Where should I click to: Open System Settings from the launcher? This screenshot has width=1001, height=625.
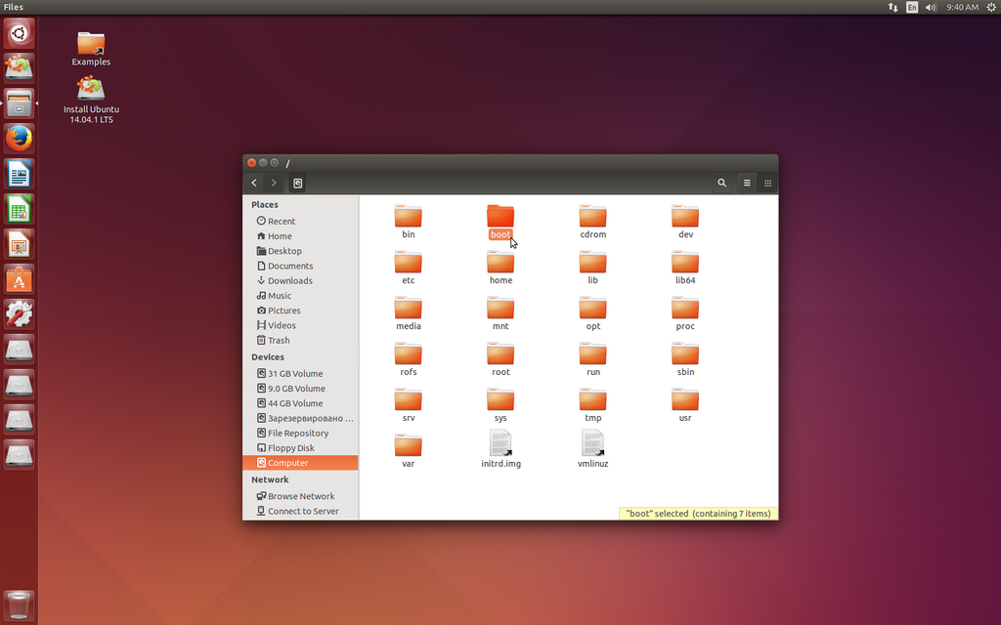point(20,314)
